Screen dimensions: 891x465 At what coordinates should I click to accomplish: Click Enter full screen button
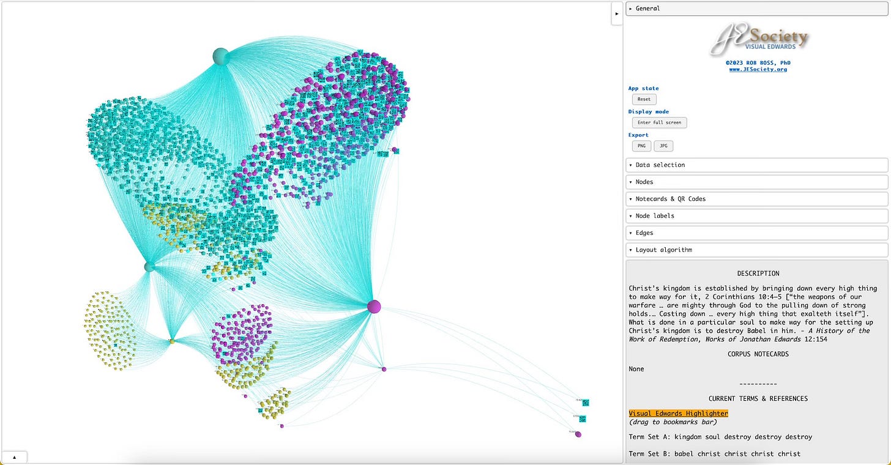point(659,122)
